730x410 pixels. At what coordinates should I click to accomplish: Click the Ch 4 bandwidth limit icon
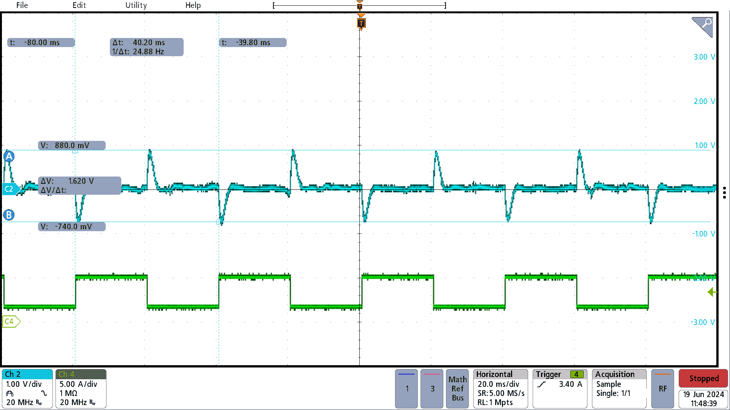point(93,402)
